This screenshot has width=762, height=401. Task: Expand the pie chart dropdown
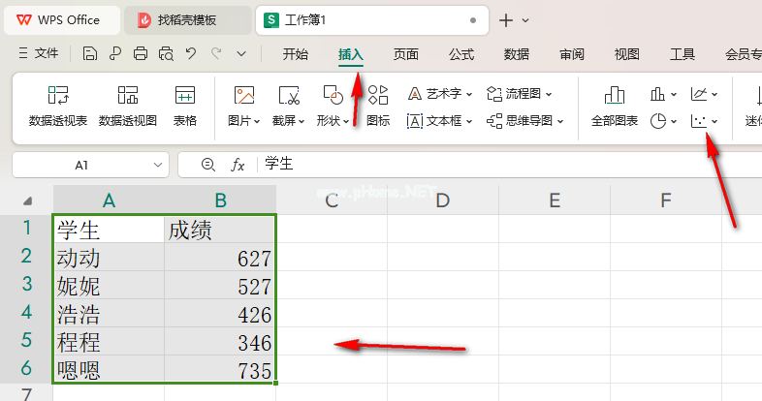pos(674,121)
